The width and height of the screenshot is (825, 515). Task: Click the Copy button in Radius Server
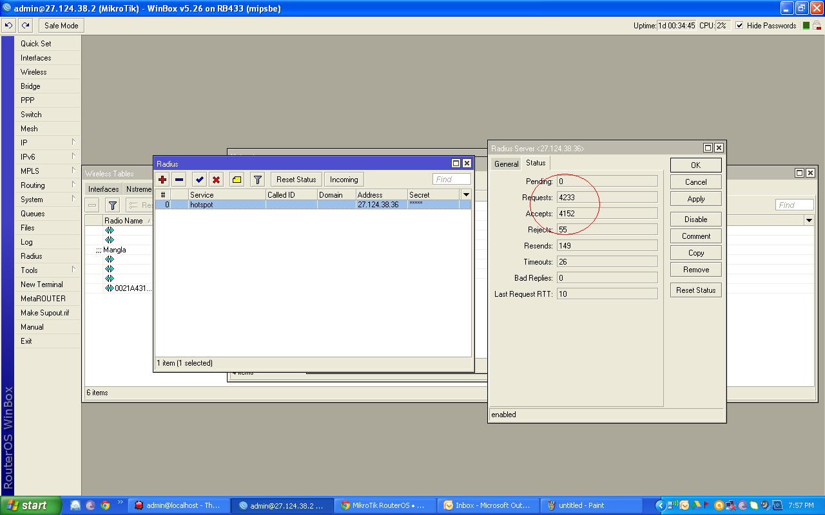click(695, 253)
